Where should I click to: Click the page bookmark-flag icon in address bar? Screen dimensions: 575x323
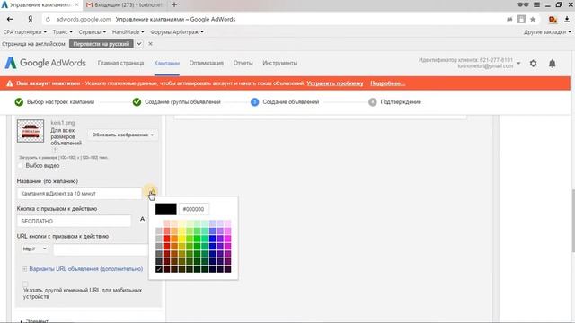[521, 19]
